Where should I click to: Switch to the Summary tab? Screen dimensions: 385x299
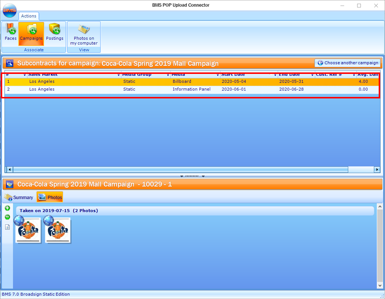click(19, 197)
